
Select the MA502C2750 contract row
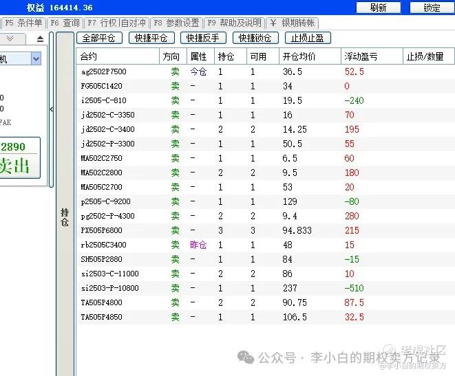pyautogui.click(x=265, y=158)
